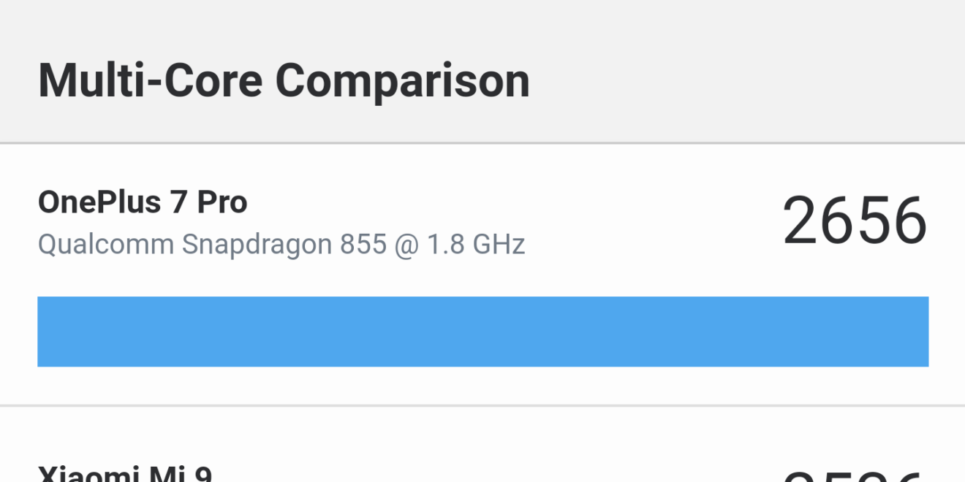
Task: Tap the 2656 multi-core score
Action: [x=855, y=221]
